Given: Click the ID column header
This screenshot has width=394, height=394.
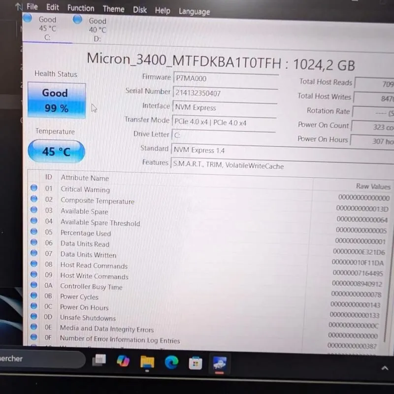Looking at the screenshot, I should click(48, 177).
